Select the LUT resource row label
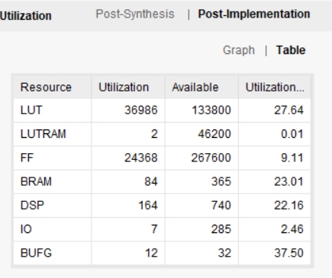 click(x=31, y=110)
